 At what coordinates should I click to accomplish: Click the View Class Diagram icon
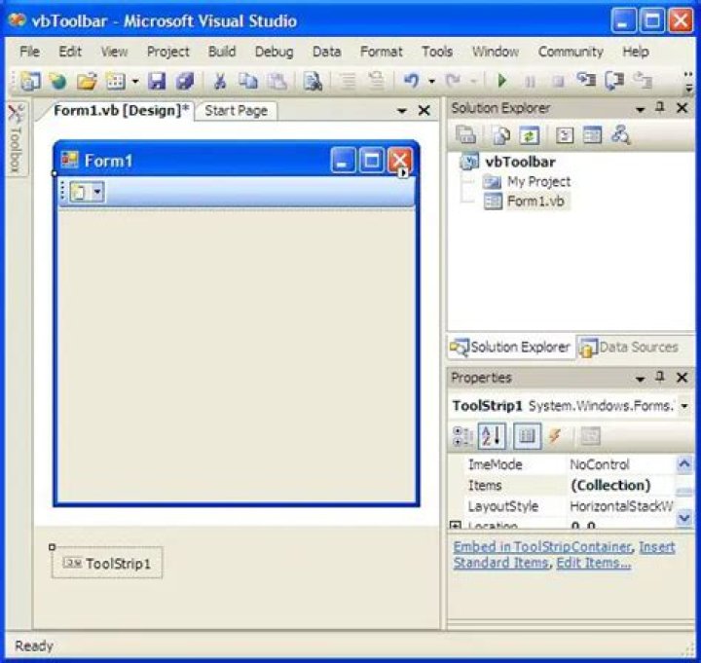(621, 134)
